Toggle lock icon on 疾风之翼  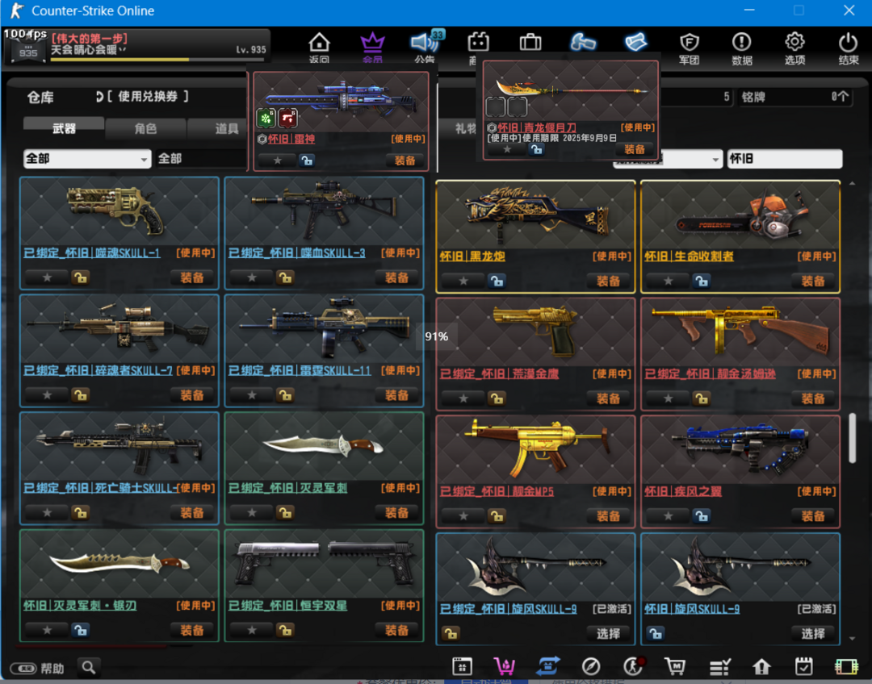pos(702,515)
